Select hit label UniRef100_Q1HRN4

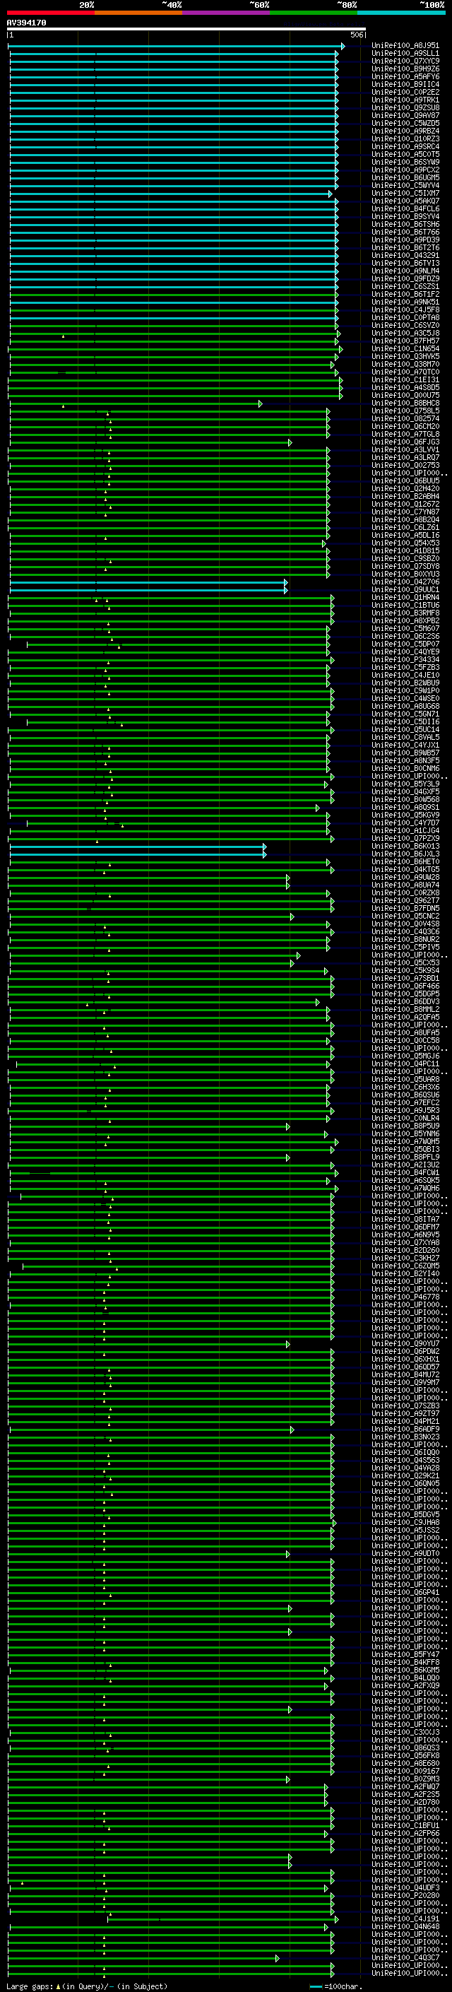405,598
